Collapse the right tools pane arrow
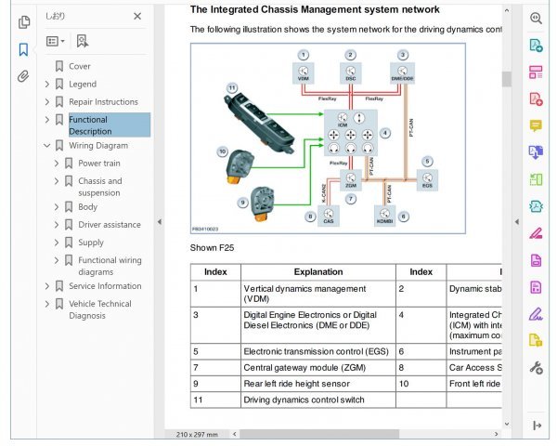This screenshot has height=446, width=557. [x=517, y=222]
